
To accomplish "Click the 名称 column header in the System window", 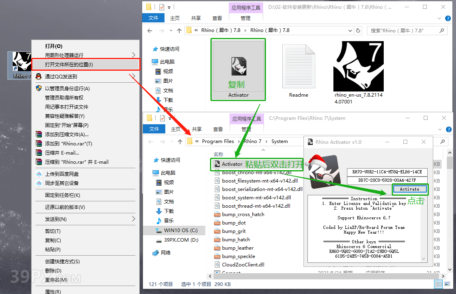I will click(x=218, y=155).
